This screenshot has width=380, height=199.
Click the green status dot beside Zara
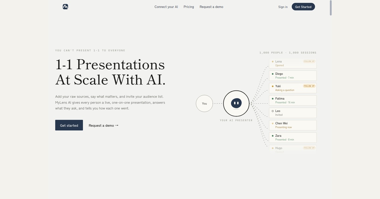[x=273, y=136]
